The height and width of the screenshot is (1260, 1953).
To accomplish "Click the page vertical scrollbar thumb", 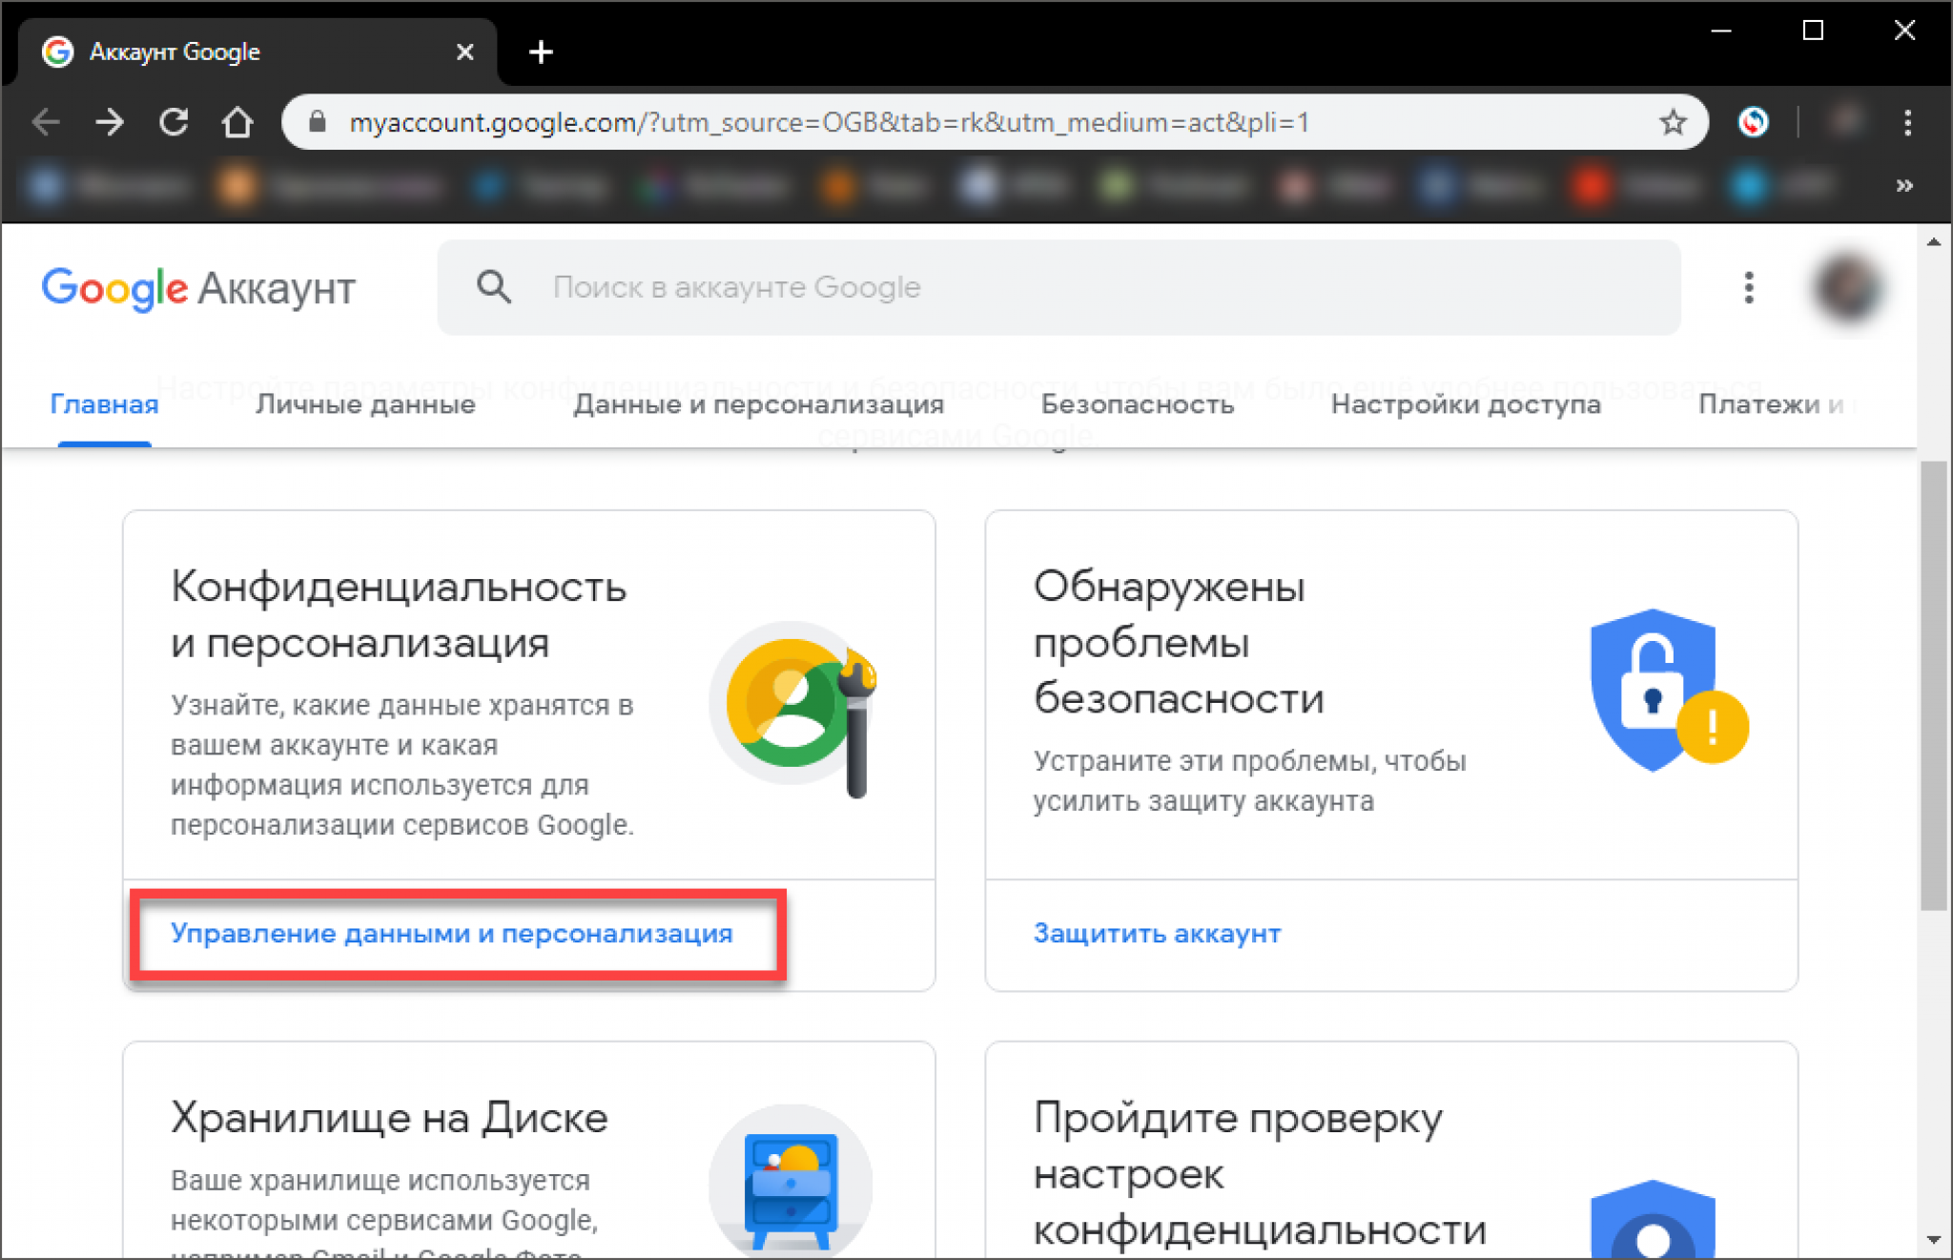I will pos(1934,685).
